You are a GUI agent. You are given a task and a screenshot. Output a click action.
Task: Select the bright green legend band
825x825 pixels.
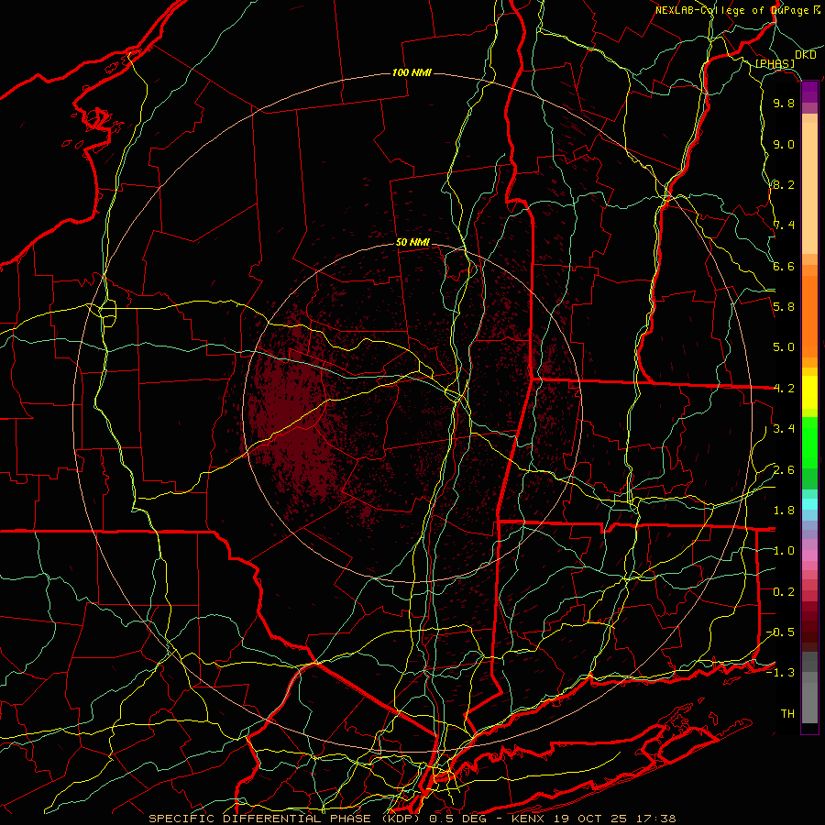pyautogui.click(x=809, y=443)
